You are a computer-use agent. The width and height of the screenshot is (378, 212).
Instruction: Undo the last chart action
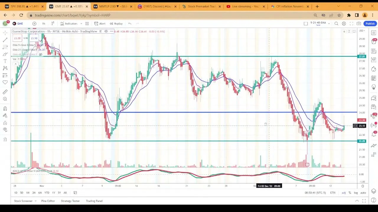[130, 24]
